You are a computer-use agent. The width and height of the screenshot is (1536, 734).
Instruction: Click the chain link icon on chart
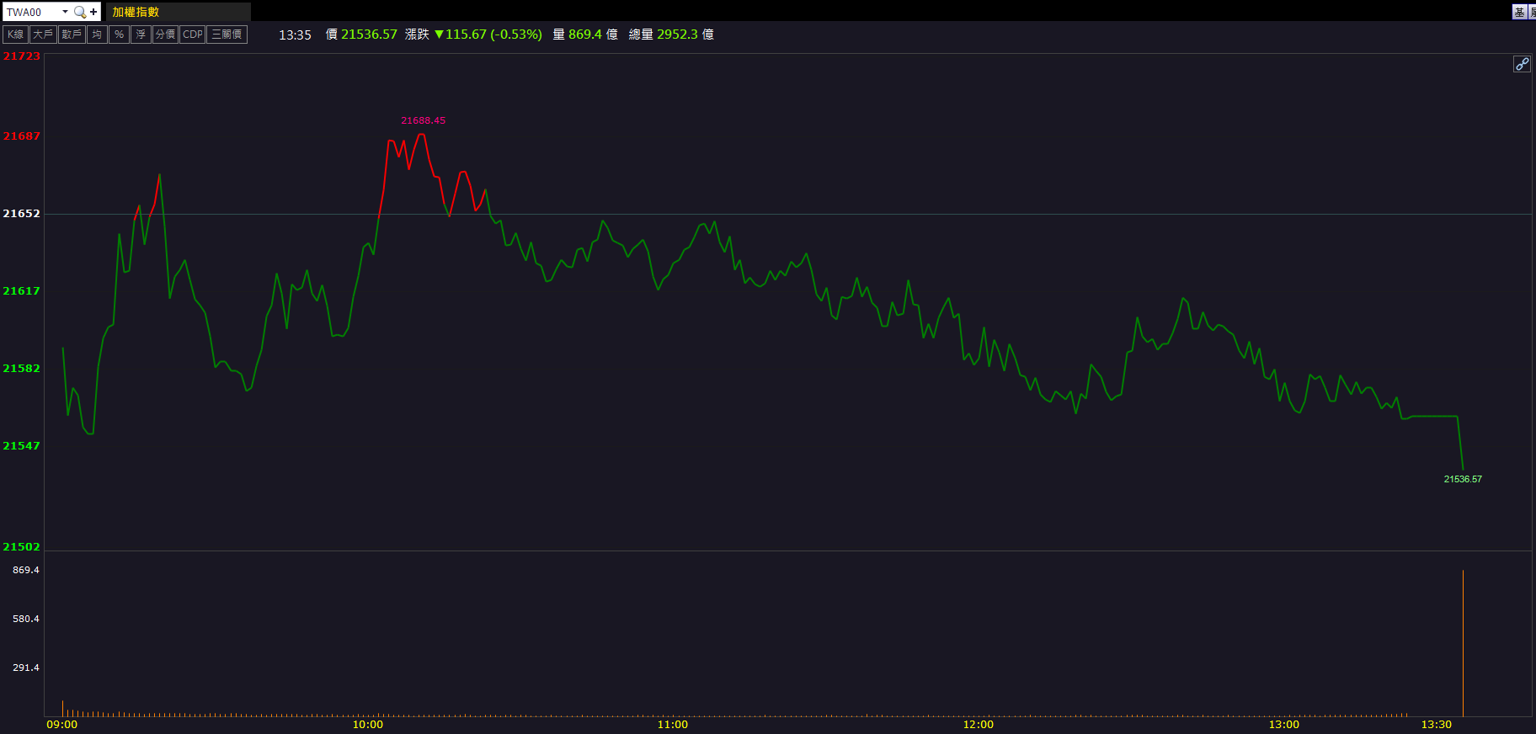coord(1522,64)
